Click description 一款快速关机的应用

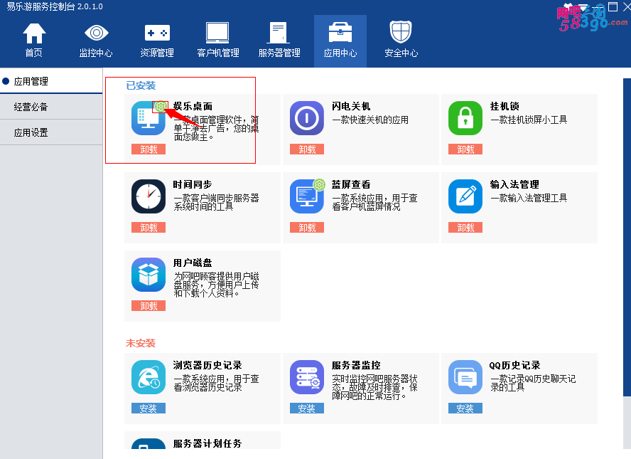370,120
